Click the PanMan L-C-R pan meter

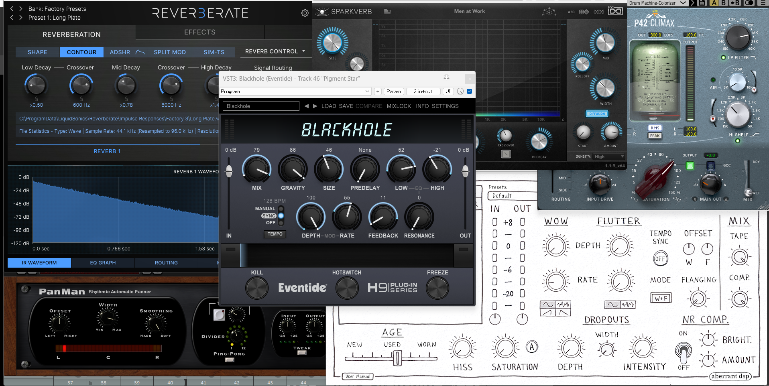108,348
